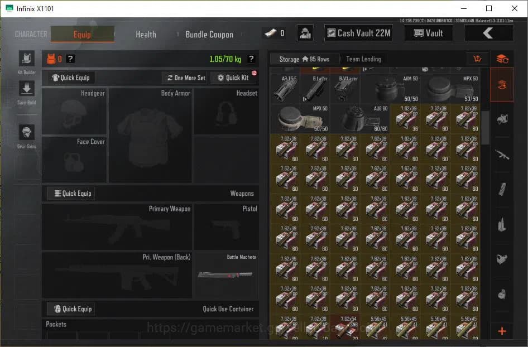The height and width of the screenshot is (347, 528).
Task: Select the ammunition category filter icon
Action: pos(502,224)
